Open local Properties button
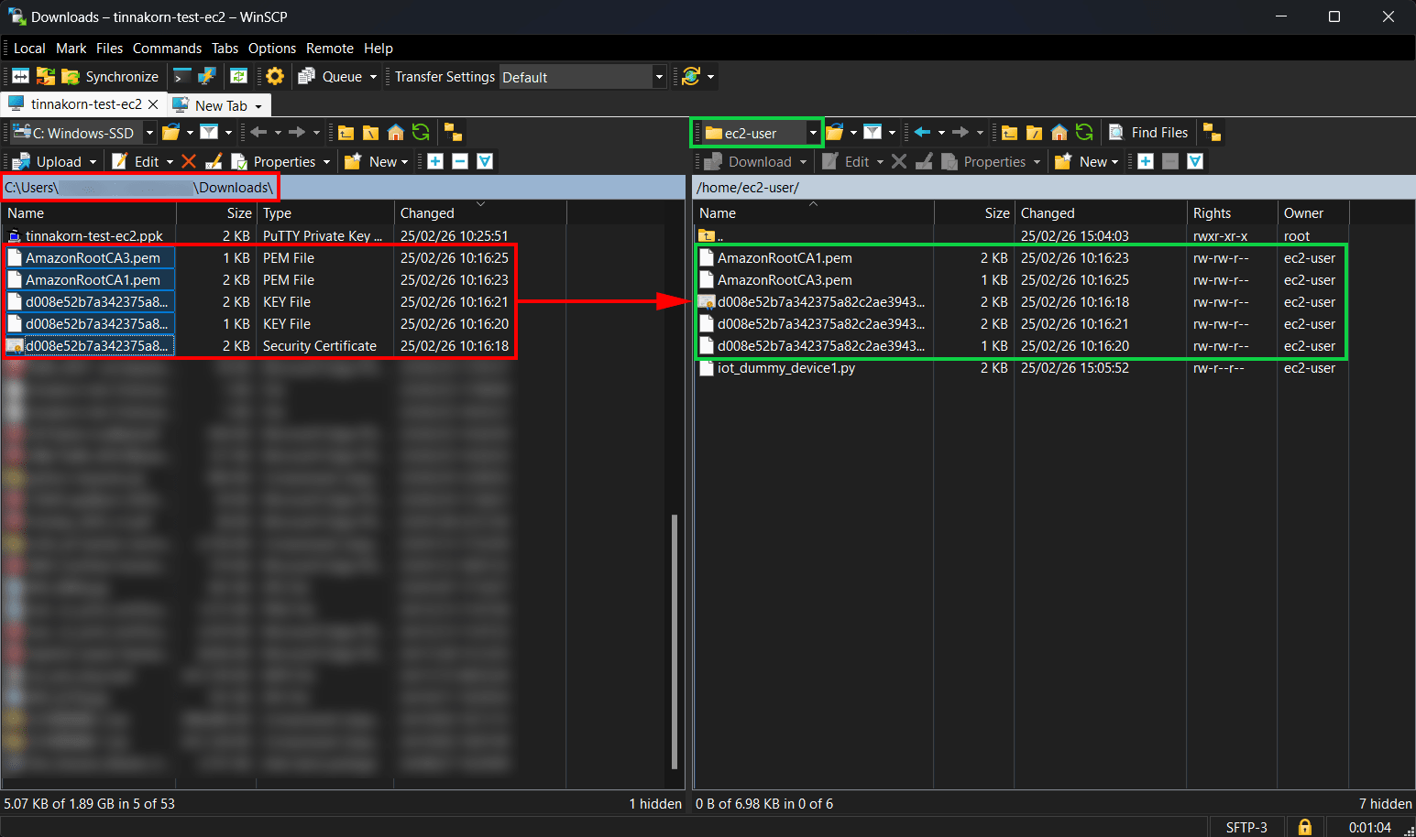This screenshot has height=837, width=1416. pos(273,161)
